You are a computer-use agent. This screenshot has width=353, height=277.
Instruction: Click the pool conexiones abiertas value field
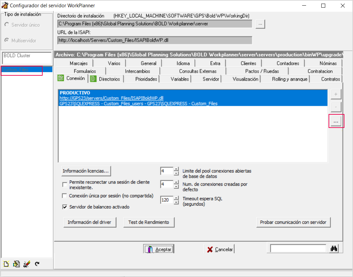(x=167, y=171)
